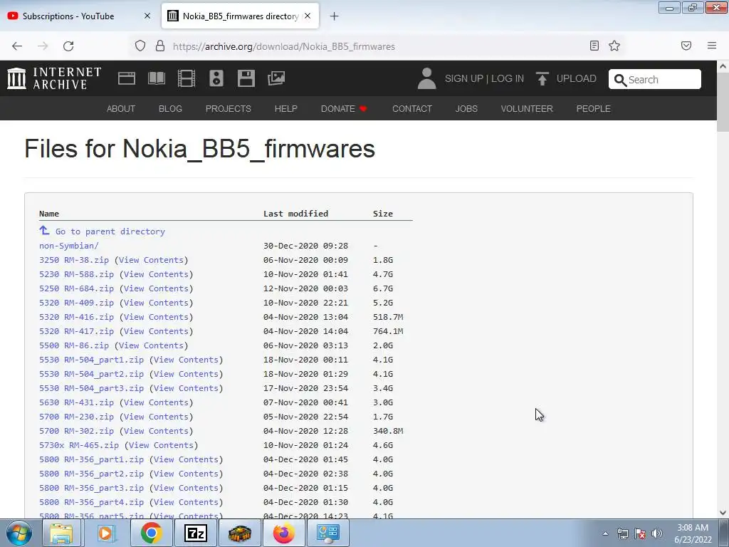Click the browser address bar URL
This screenshot has width=729, height=547.
click(283, 46)
